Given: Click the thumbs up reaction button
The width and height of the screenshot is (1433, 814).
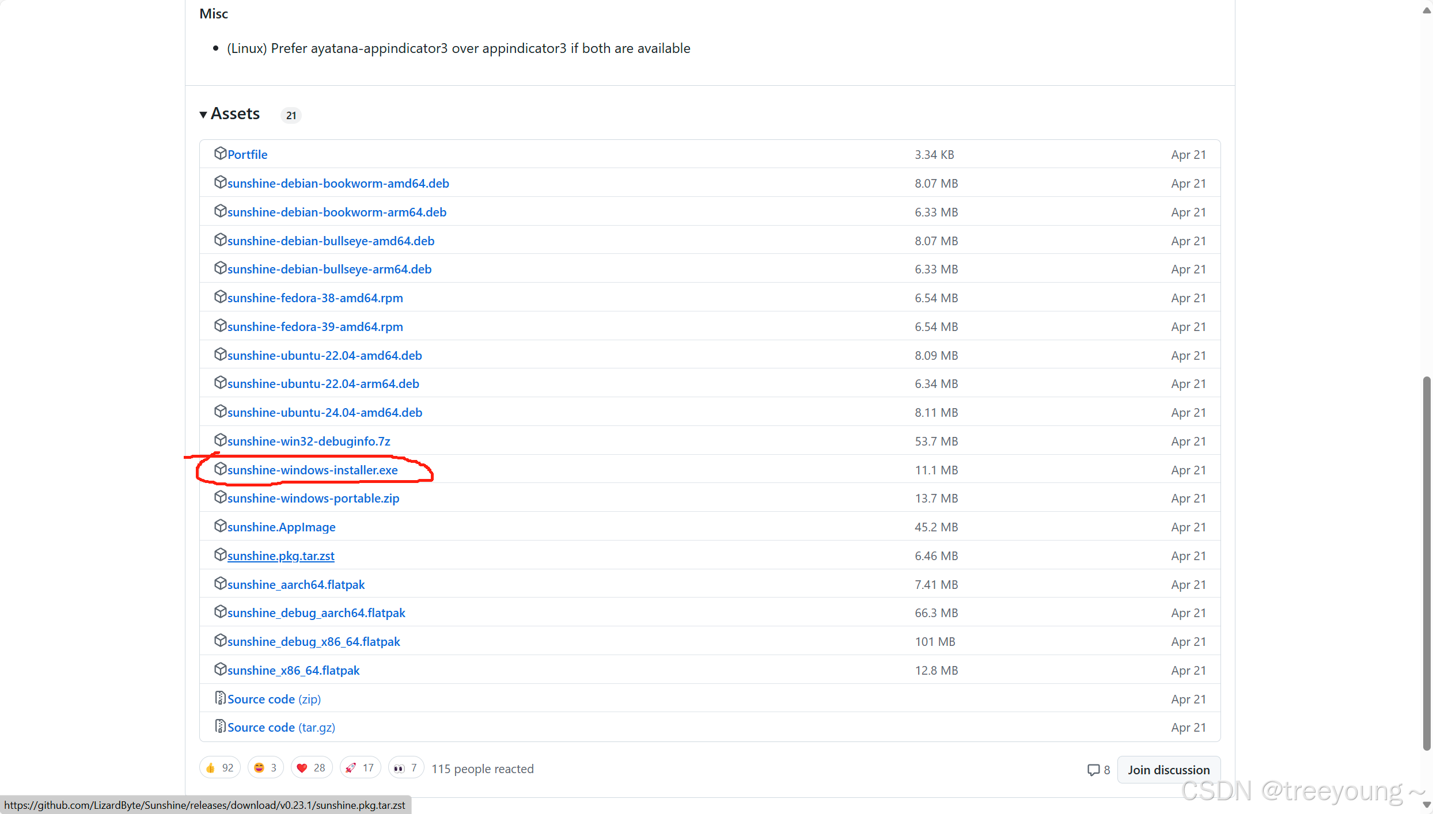Looking at the screenshot, I should tap(219, 768).
